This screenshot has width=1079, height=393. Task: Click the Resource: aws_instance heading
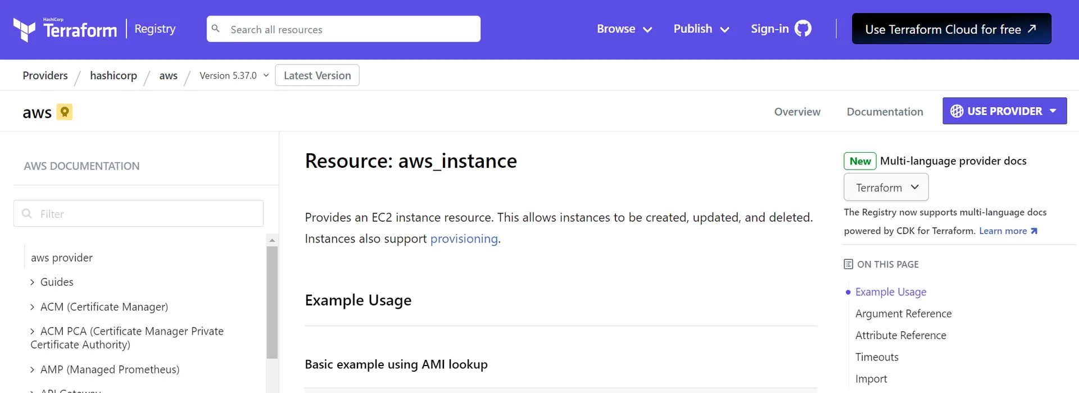click(x=411, y=161)
